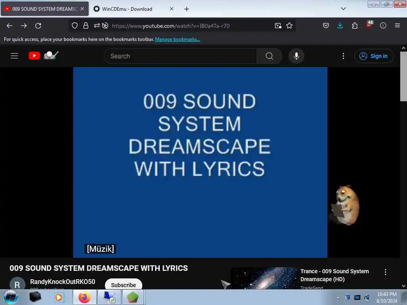Click the galaxy thumbnail of recommended video
This screenshot has height=305, width=407.
264,278
